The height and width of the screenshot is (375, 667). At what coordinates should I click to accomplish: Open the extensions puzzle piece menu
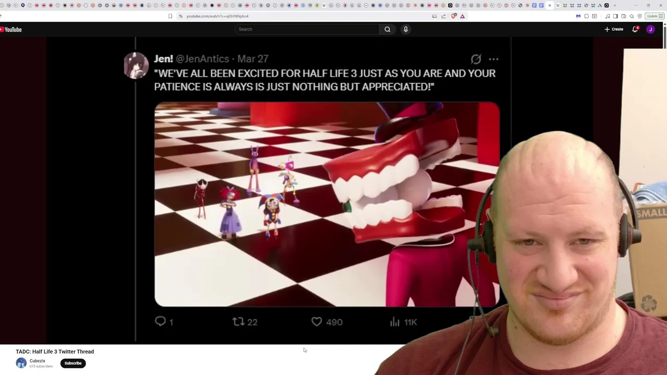pyautogui.click(x=586, y=16)
